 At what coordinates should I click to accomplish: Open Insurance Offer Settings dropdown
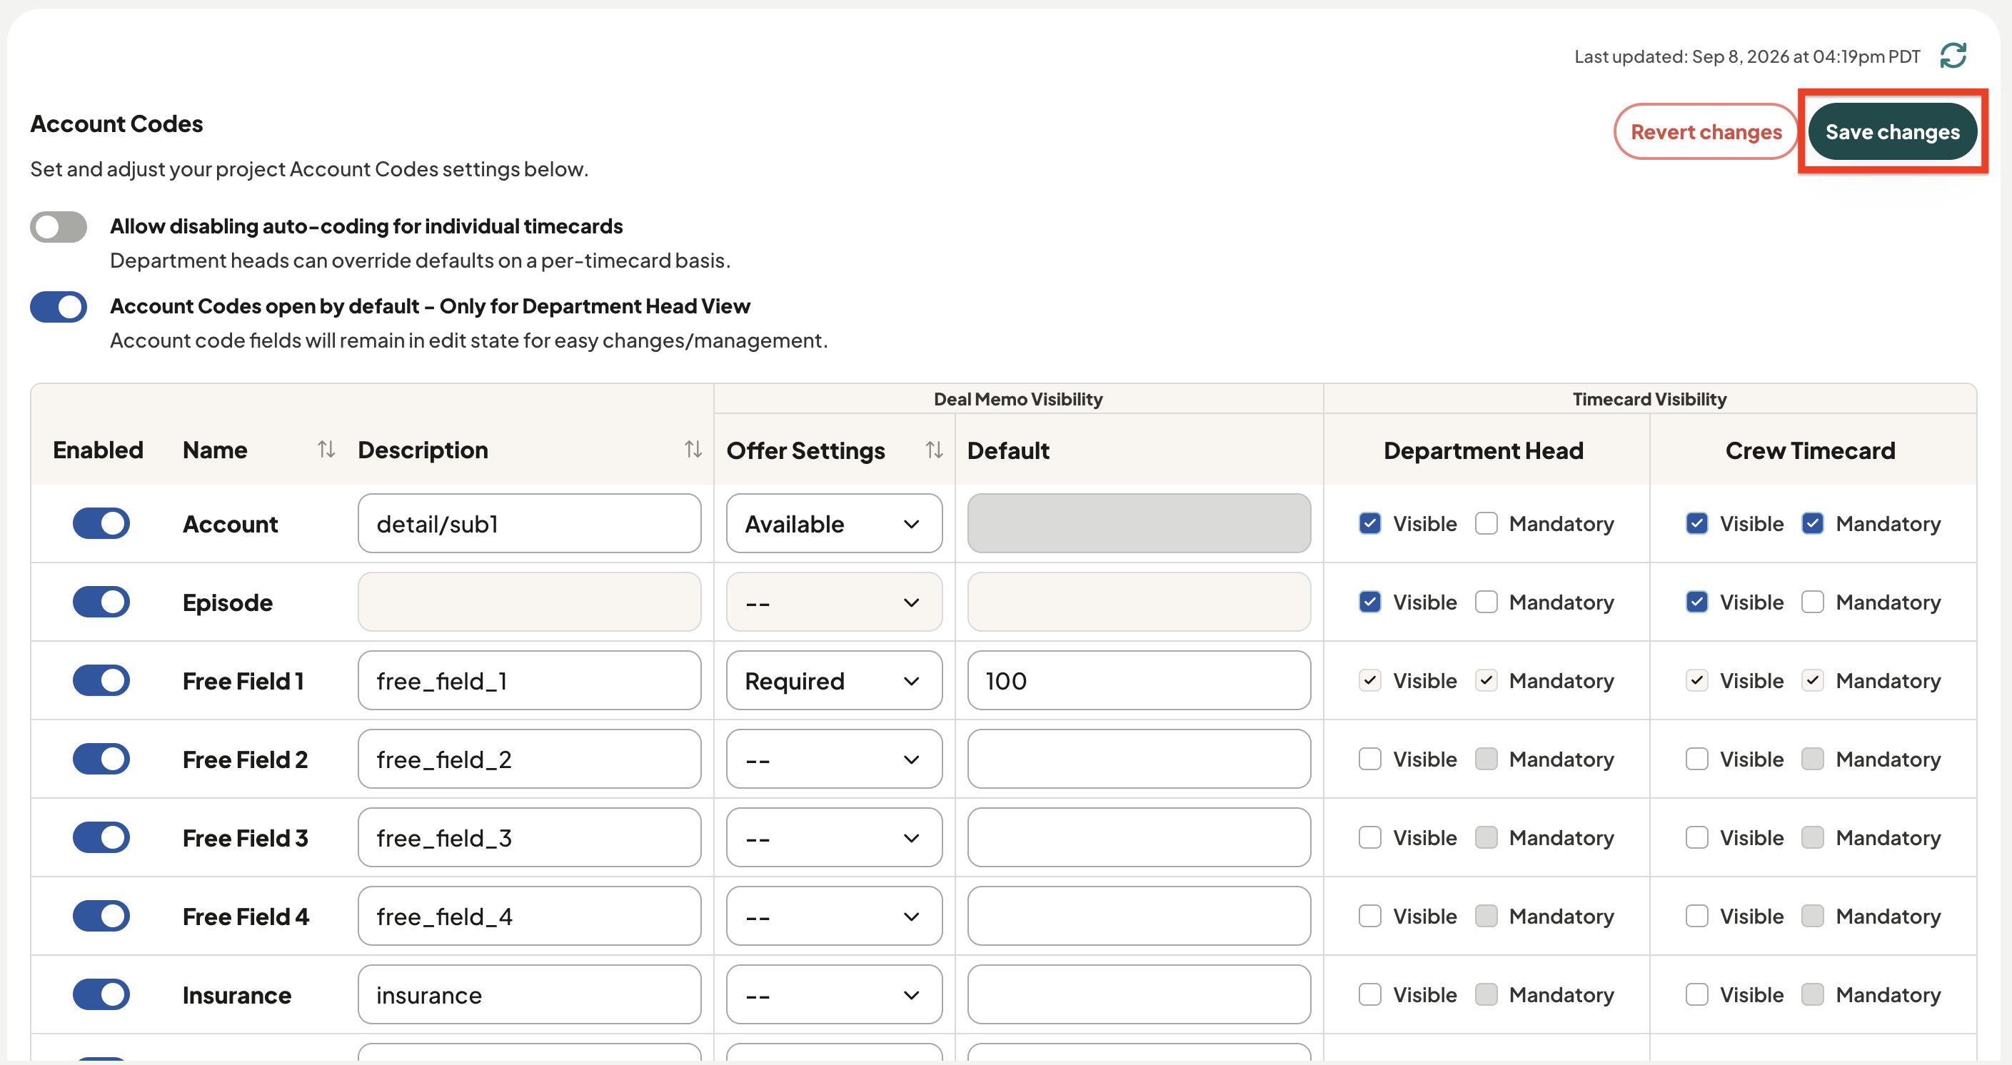point(833,995)
